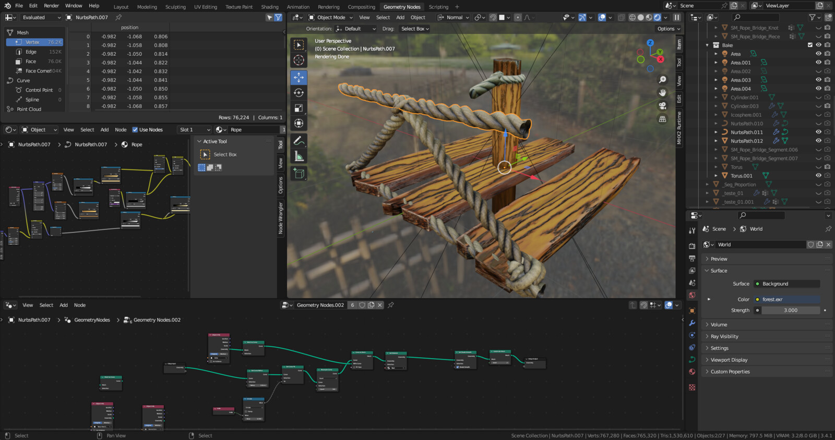Toggle Use Nodes checkbox in shader editor
Screen dimensions: 835x440
point(135,130)
